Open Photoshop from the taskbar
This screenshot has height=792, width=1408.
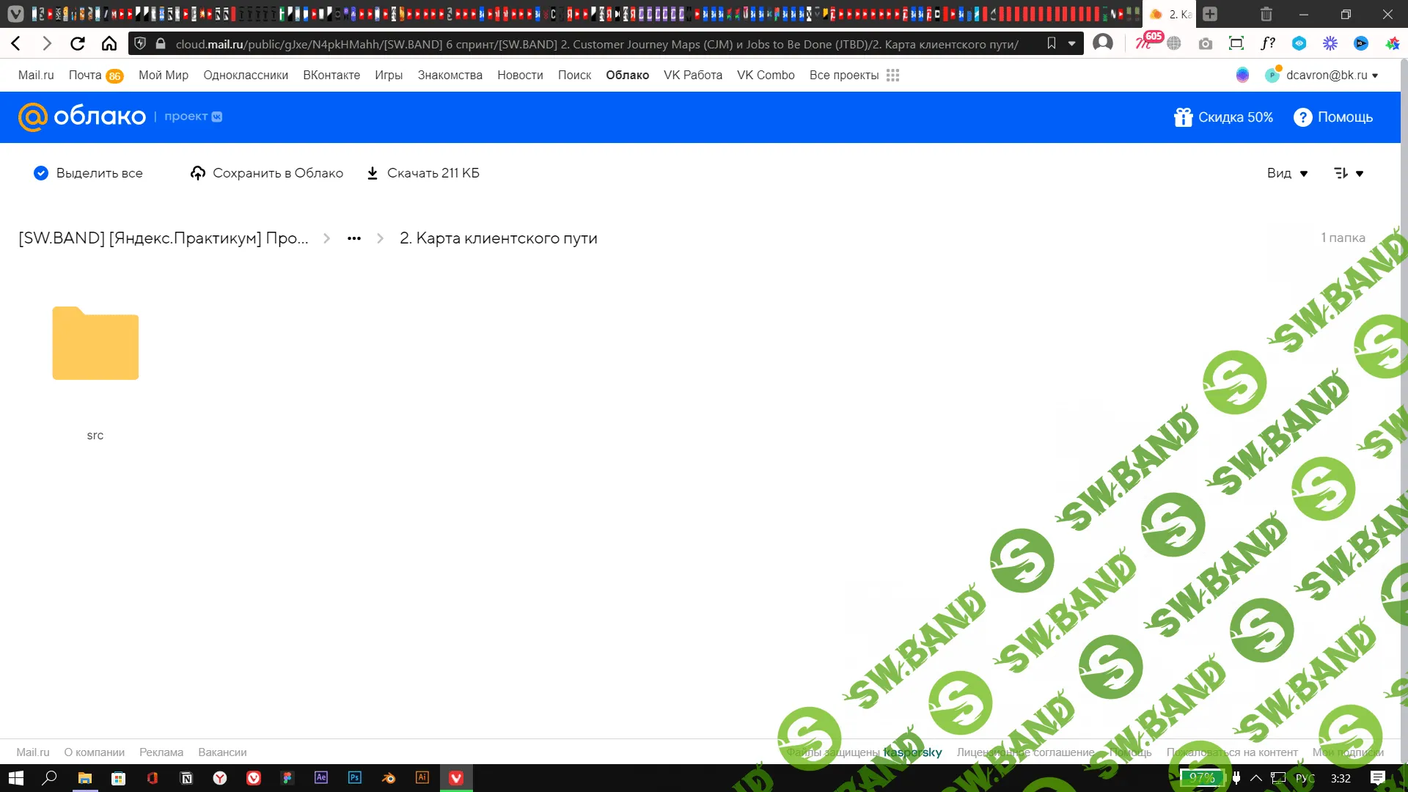(355, 778)
